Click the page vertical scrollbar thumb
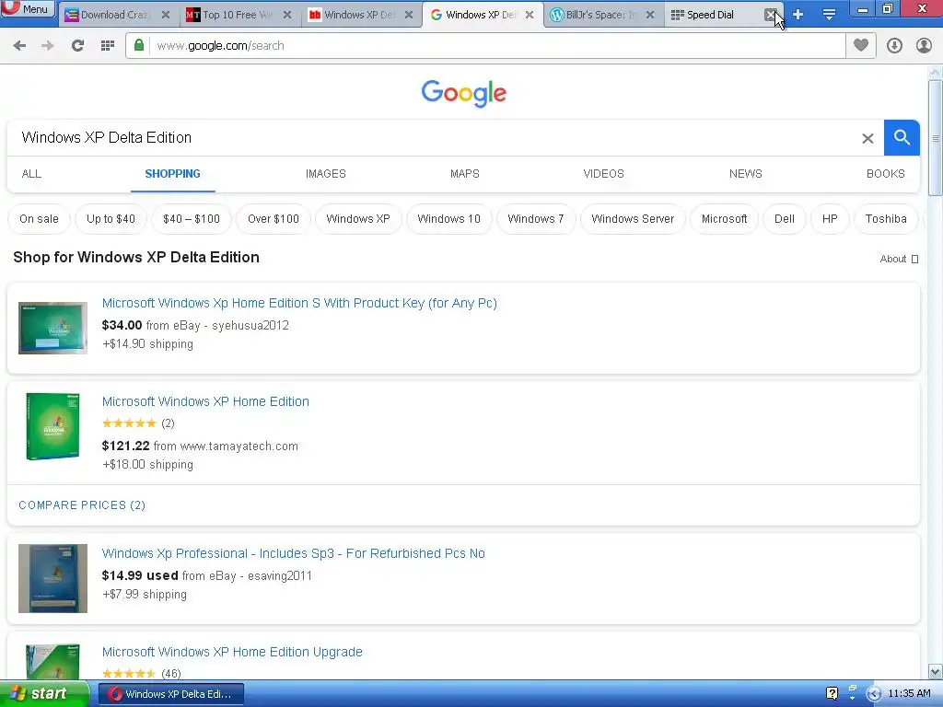The height and width of the screenshot is (707, 943). pos(936,138)
